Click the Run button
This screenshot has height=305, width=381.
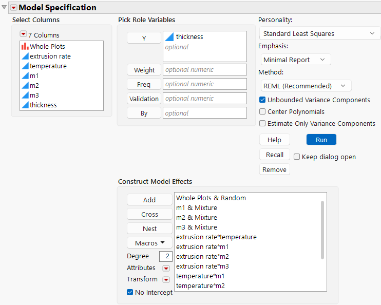click(321, 140)
